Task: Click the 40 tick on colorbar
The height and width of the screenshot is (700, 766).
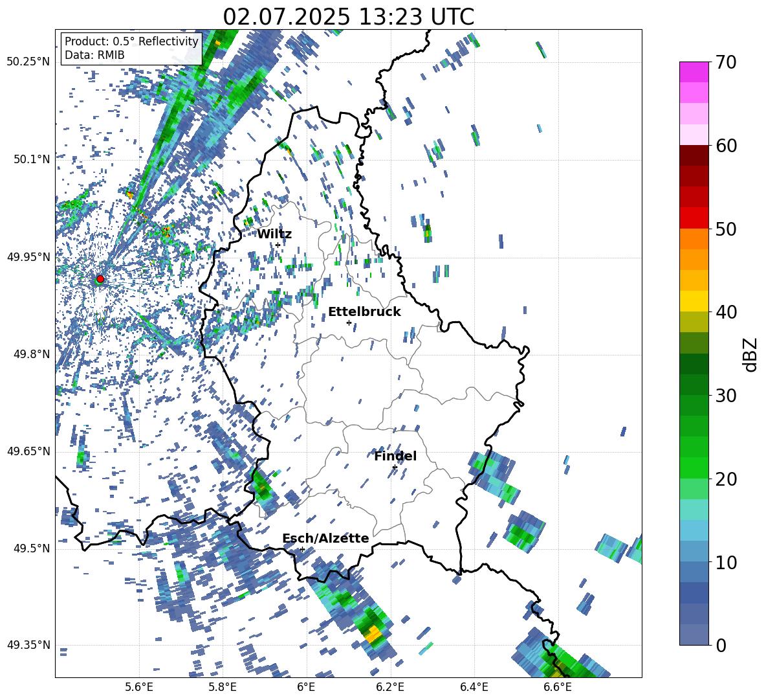Action: [726, 312]
